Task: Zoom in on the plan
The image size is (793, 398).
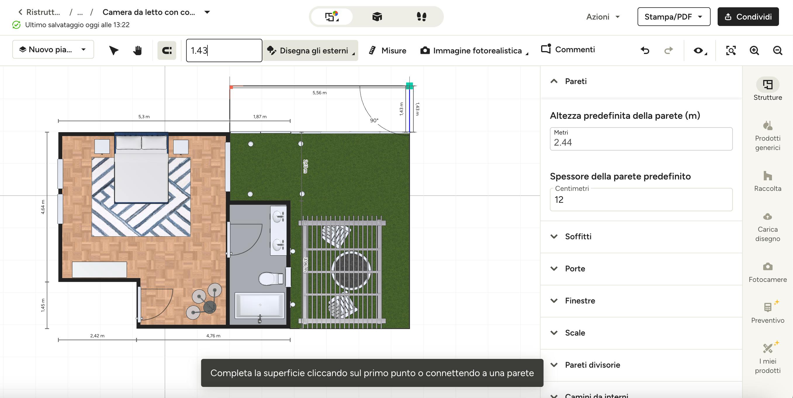Action: click(x=754, y=50)
